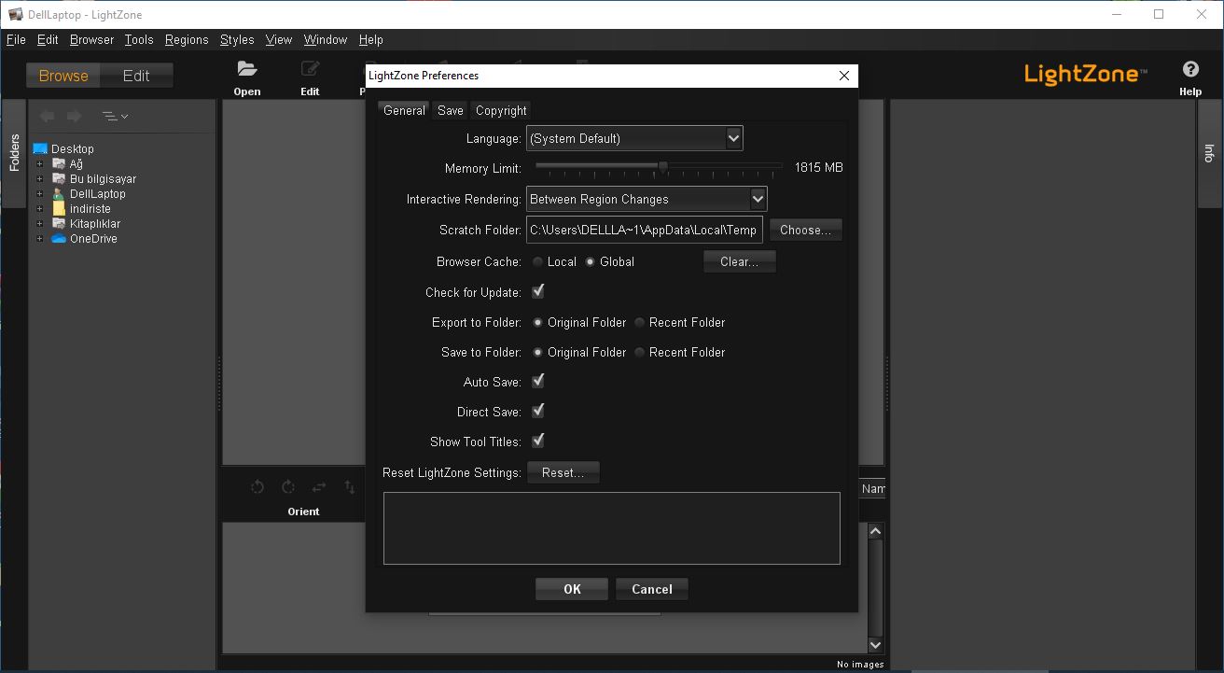
Task: Open the Browser menu
Action: coord(91,39)
